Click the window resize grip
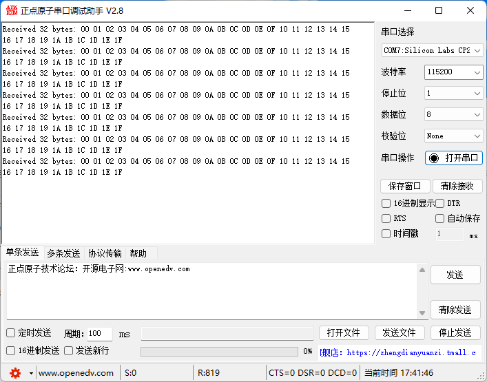This screenshot has width=487, height=382. pos(482,377)
